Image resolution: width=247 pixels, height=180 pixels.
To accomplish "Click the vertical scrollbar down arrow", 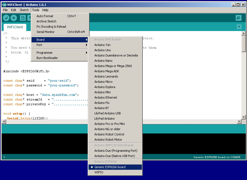I will coord(243,117).
